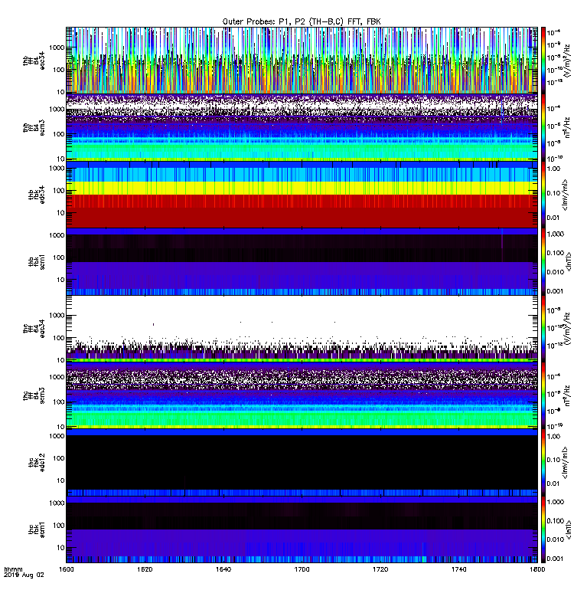Click the color bar beside thc scm3 panel
The image size is (574, 613).
(543, 395)
